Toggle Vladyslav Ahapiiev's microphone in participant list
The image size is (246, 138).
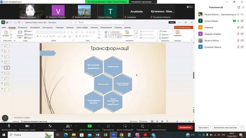[x=238, y=34]
